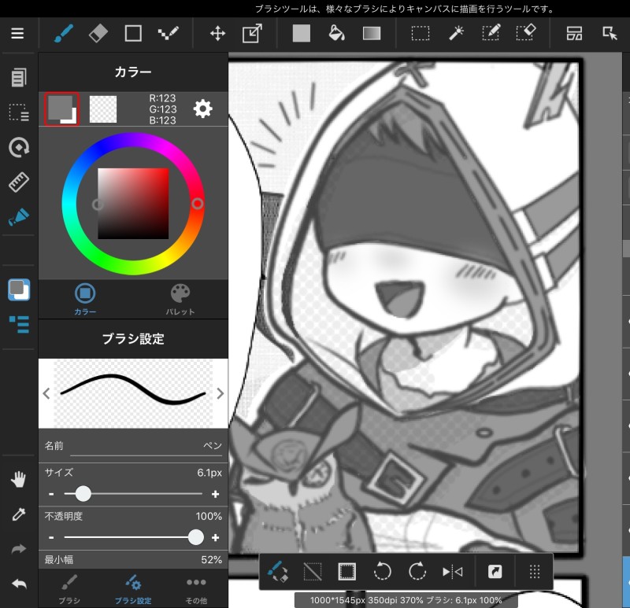The image size is (630, 608).
Task: Open the rotate canvas option in sidebar
Action: (18, 147)
